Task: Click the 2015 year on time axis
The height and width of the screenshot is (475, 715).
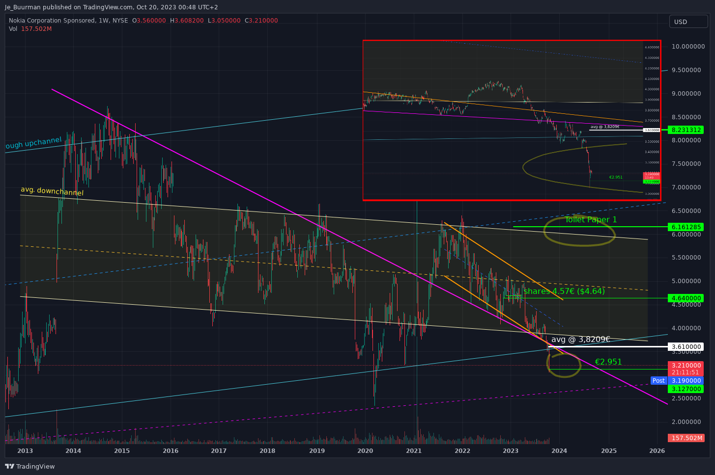Action: point(122,450)
